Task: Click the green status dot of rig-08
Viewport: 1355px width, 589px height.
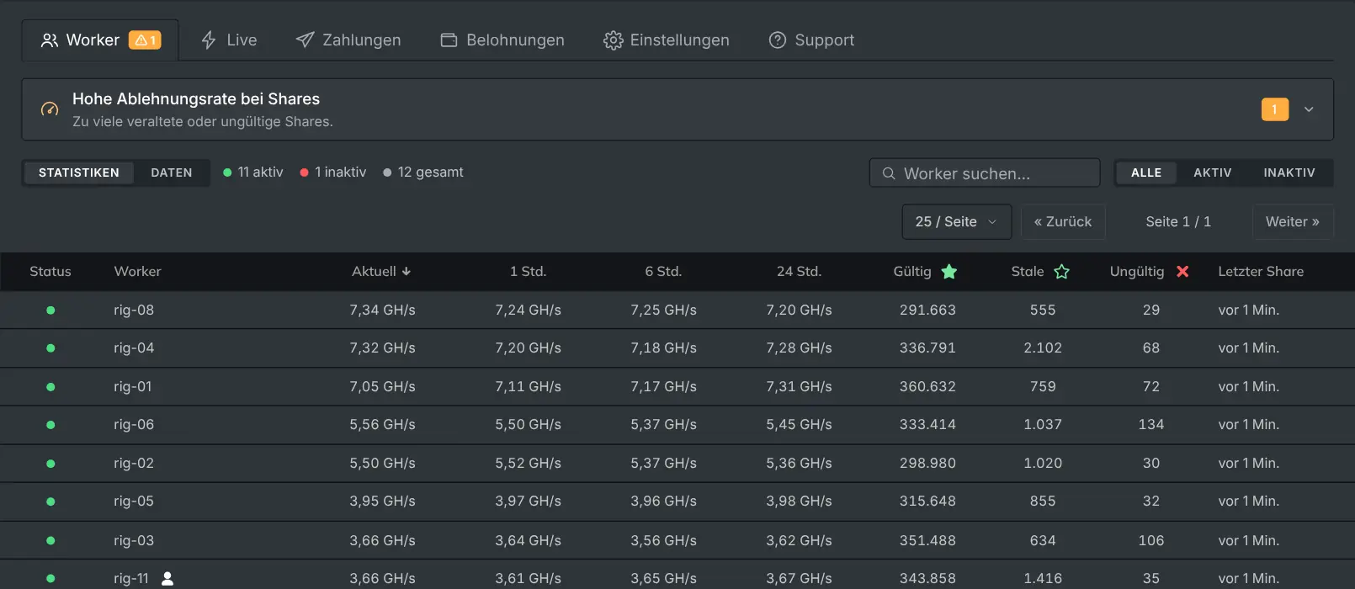Action: point(50,310)
